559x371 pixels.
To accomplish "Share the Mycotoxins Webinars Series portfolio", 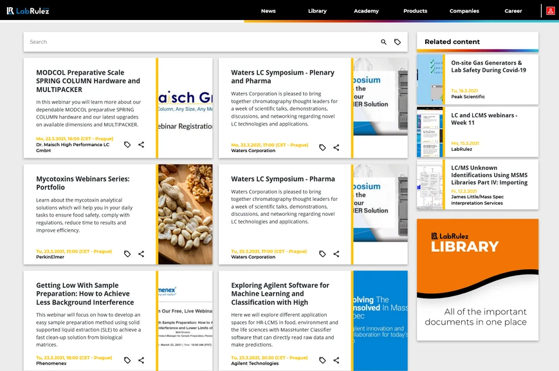I will (x=141, y=254).
